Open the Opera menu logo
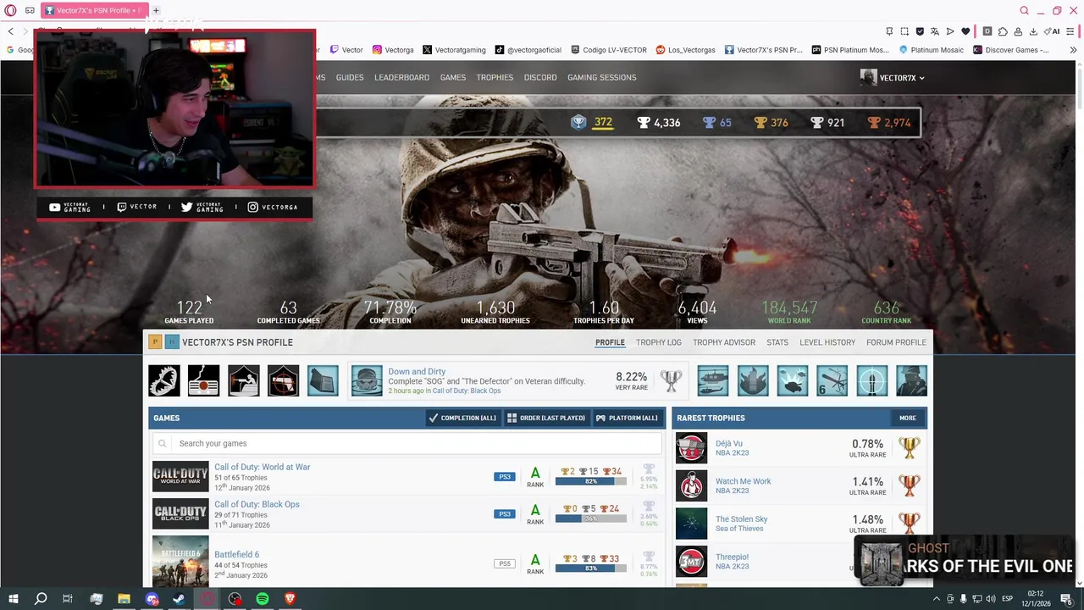The image size is (1084, 610). 10,10
